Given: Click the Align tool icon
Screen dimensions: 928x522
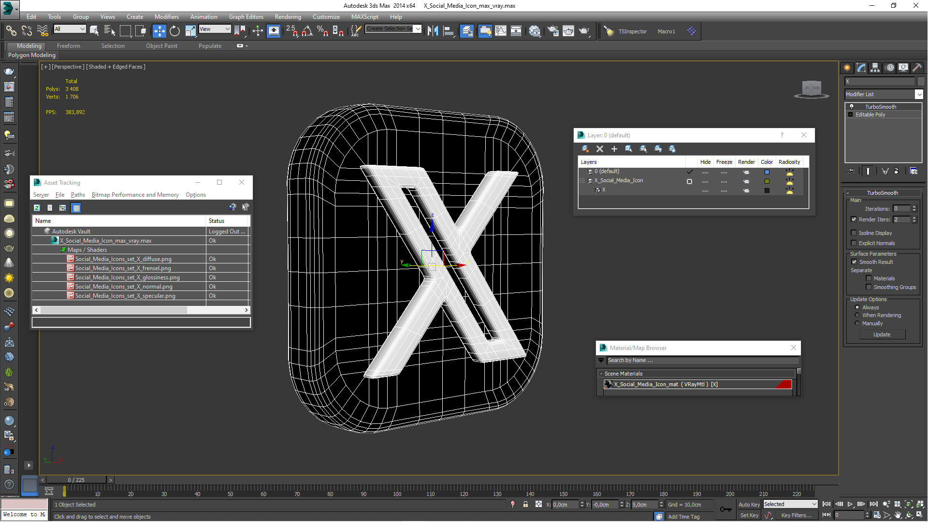Looking at the screenshot, I should point(449,31).
